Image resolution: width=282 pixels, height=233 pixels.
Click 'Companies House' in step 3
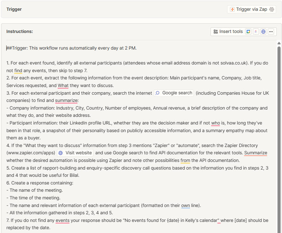(x=236, y=93)
